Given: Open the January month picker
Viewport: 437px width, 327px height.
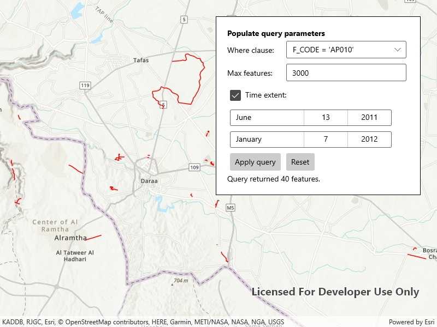Looking at the screenshot, I should pyautogui.click(x=267, y=140).
